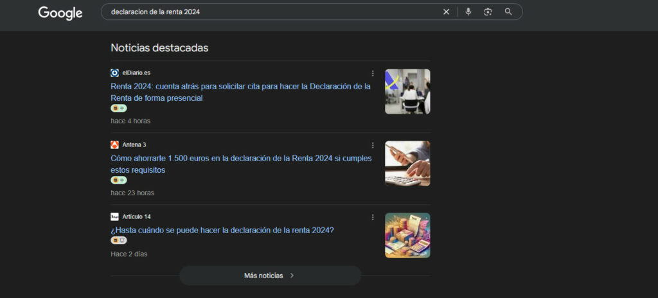Click the 'hace 23 horas' timestamp
Screen dimensions: 658x298
(x=132, y=193)
